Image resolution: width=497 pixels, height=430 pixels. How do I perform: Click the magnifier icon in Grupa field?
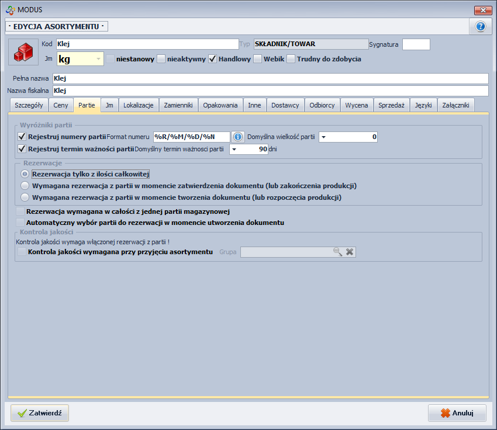pyautogui.click(x=337, y=252)
